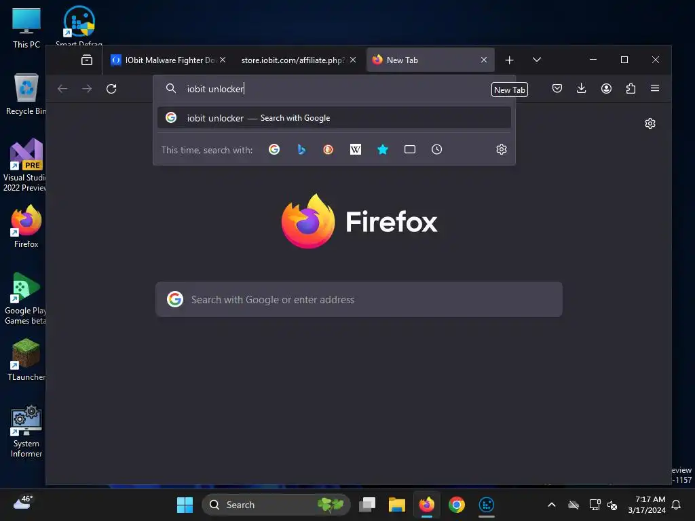Expand the list all tabs chevron
Image resolution: width=695 pixels, height=521 pixels.
(536, 60)
